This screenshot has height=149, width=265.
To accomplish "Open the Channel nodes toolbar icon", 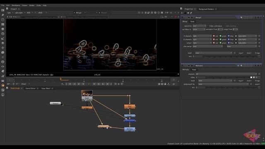I will pos(3,24).
